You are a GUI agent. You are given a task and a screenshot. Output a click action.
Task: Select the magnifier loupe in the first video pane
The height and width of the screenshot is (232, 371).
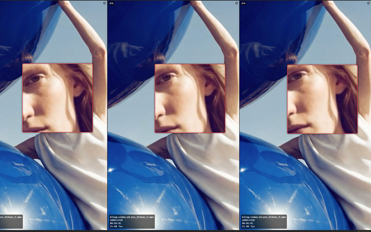[58, 98]
